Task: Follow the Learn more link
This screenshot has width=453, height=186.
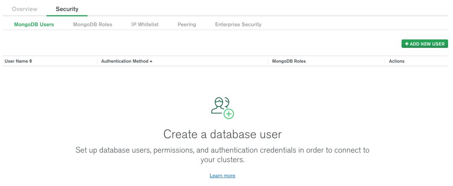Action: (222, 176)
